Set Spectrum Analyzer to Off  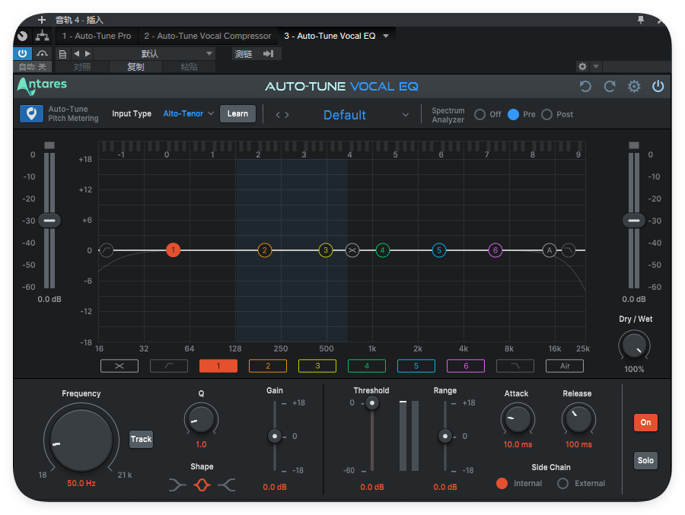[x=479, y=114]
